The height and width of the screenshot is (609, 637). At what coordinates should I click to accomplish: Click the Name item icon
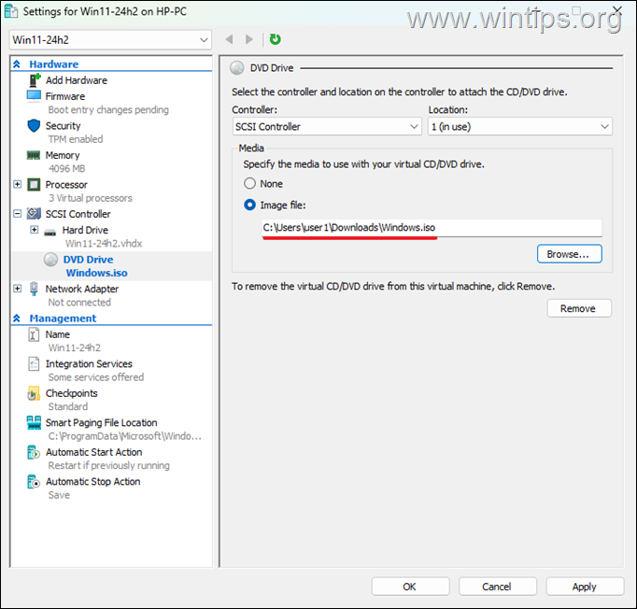click(x=34, y=334)
